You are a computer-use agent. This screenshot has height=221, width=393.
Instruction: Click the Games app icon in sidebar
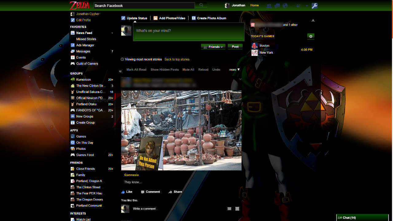click(72, 136)
